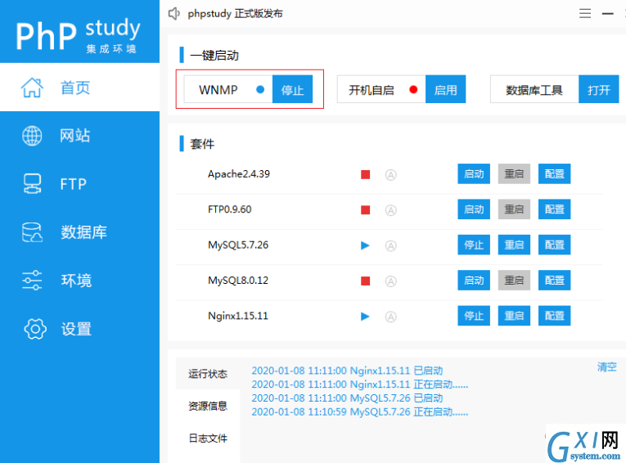This screenshot has height=463, width=626.
Task: Start FTP0.9.60 with 启动
Action: pos(474,209)
